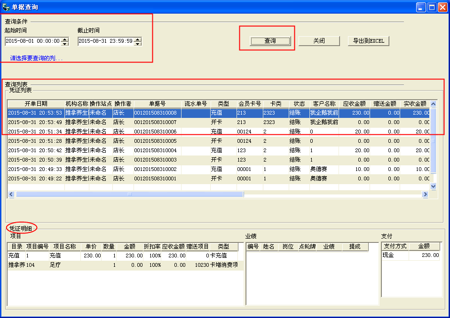This screenshot has width=450, height=318.
Task: Click 会员卡号 column header
Action: click(x=250, y=104)
